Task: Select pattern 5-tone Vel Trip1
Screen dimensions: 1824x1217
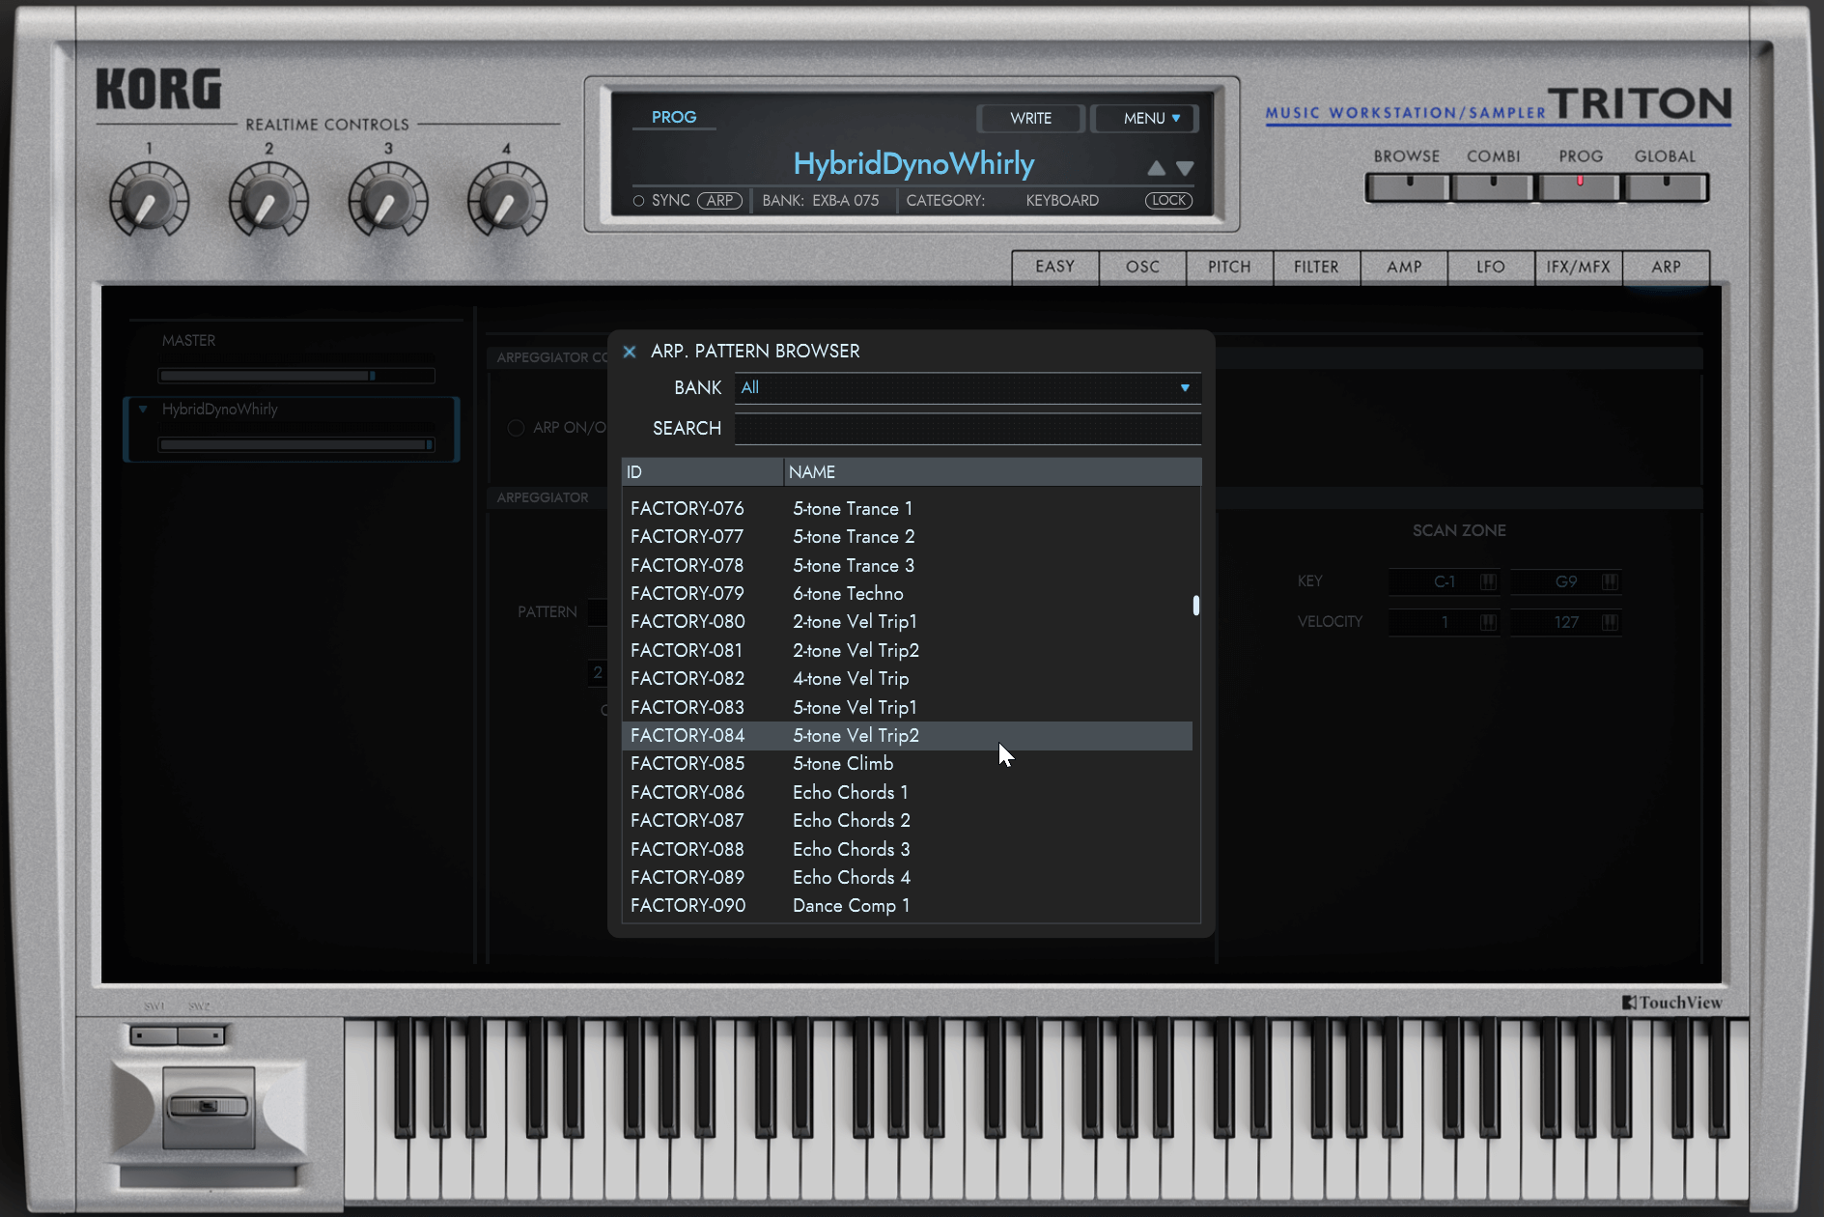Action: (x=907, y=707)
